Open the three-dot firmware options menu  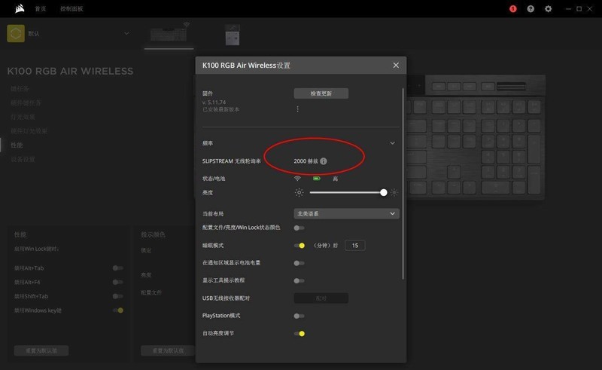pyautogui.click(x=297, y=109)
